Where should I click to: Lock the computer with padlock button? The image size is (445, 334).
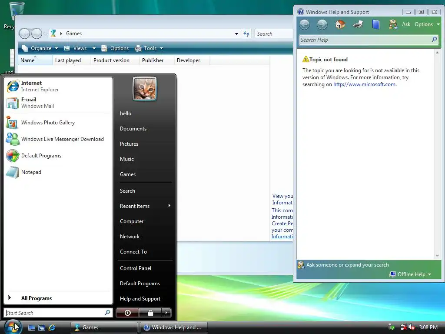pos(150,313)
